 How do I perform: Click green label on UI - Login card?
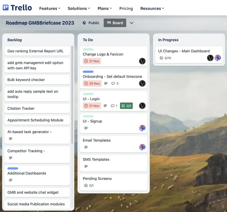(x=88, y=94)
